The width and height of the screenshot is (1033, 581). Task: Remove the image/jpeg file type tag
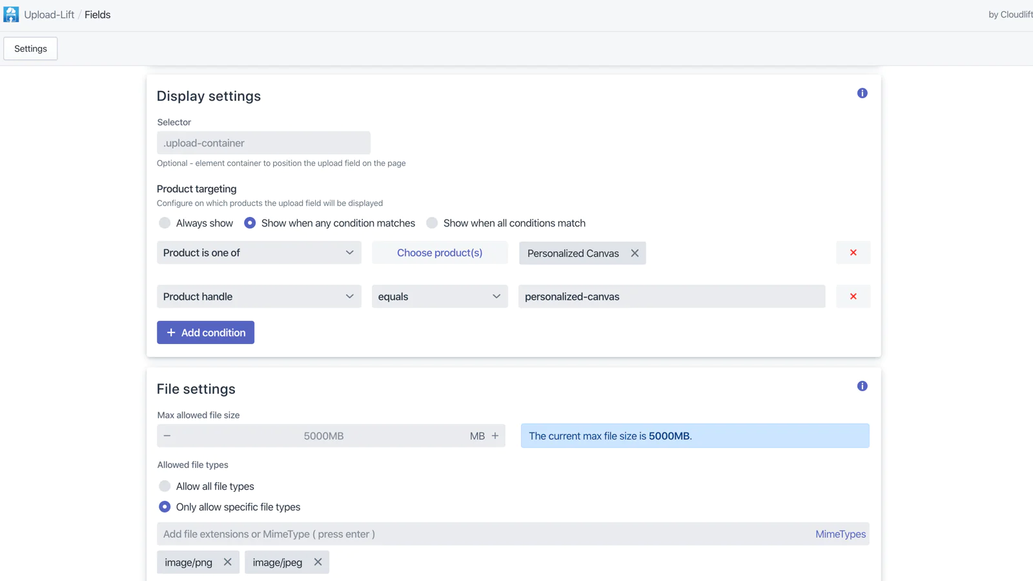pos(318,562)
